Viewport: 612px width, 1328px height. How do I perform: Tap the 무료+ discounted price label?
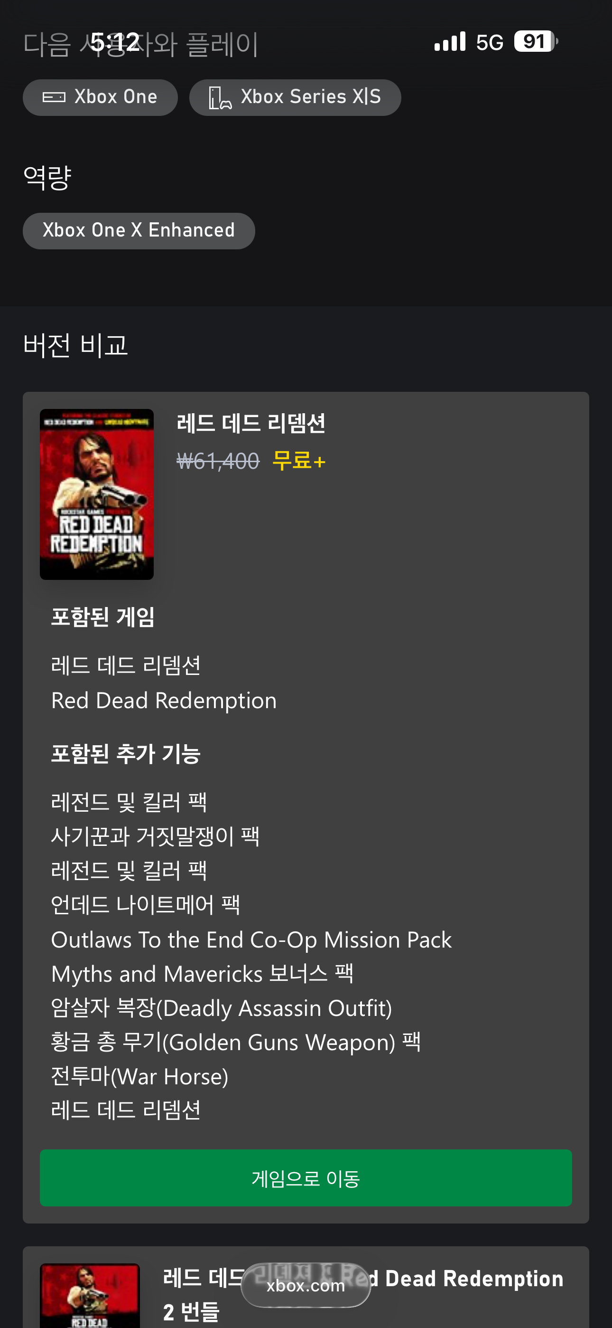coord(299,460)
